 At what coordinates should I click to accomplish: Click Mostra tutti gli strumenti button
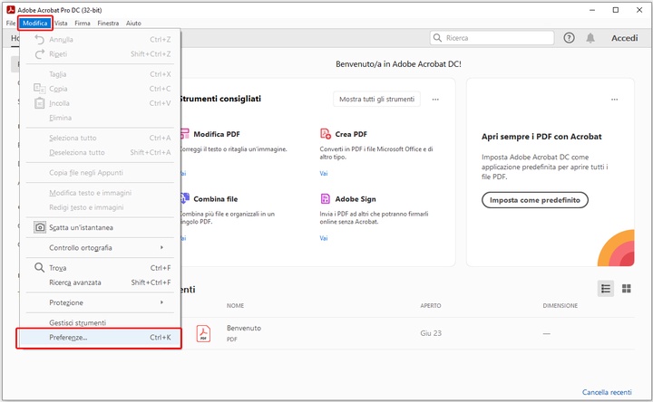[x=376, y=99]
